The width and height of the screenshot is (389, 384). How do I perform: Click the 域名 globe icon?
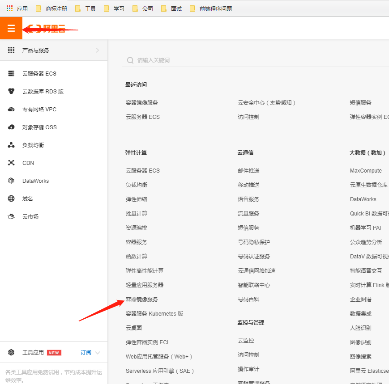[x=11, y=198]
